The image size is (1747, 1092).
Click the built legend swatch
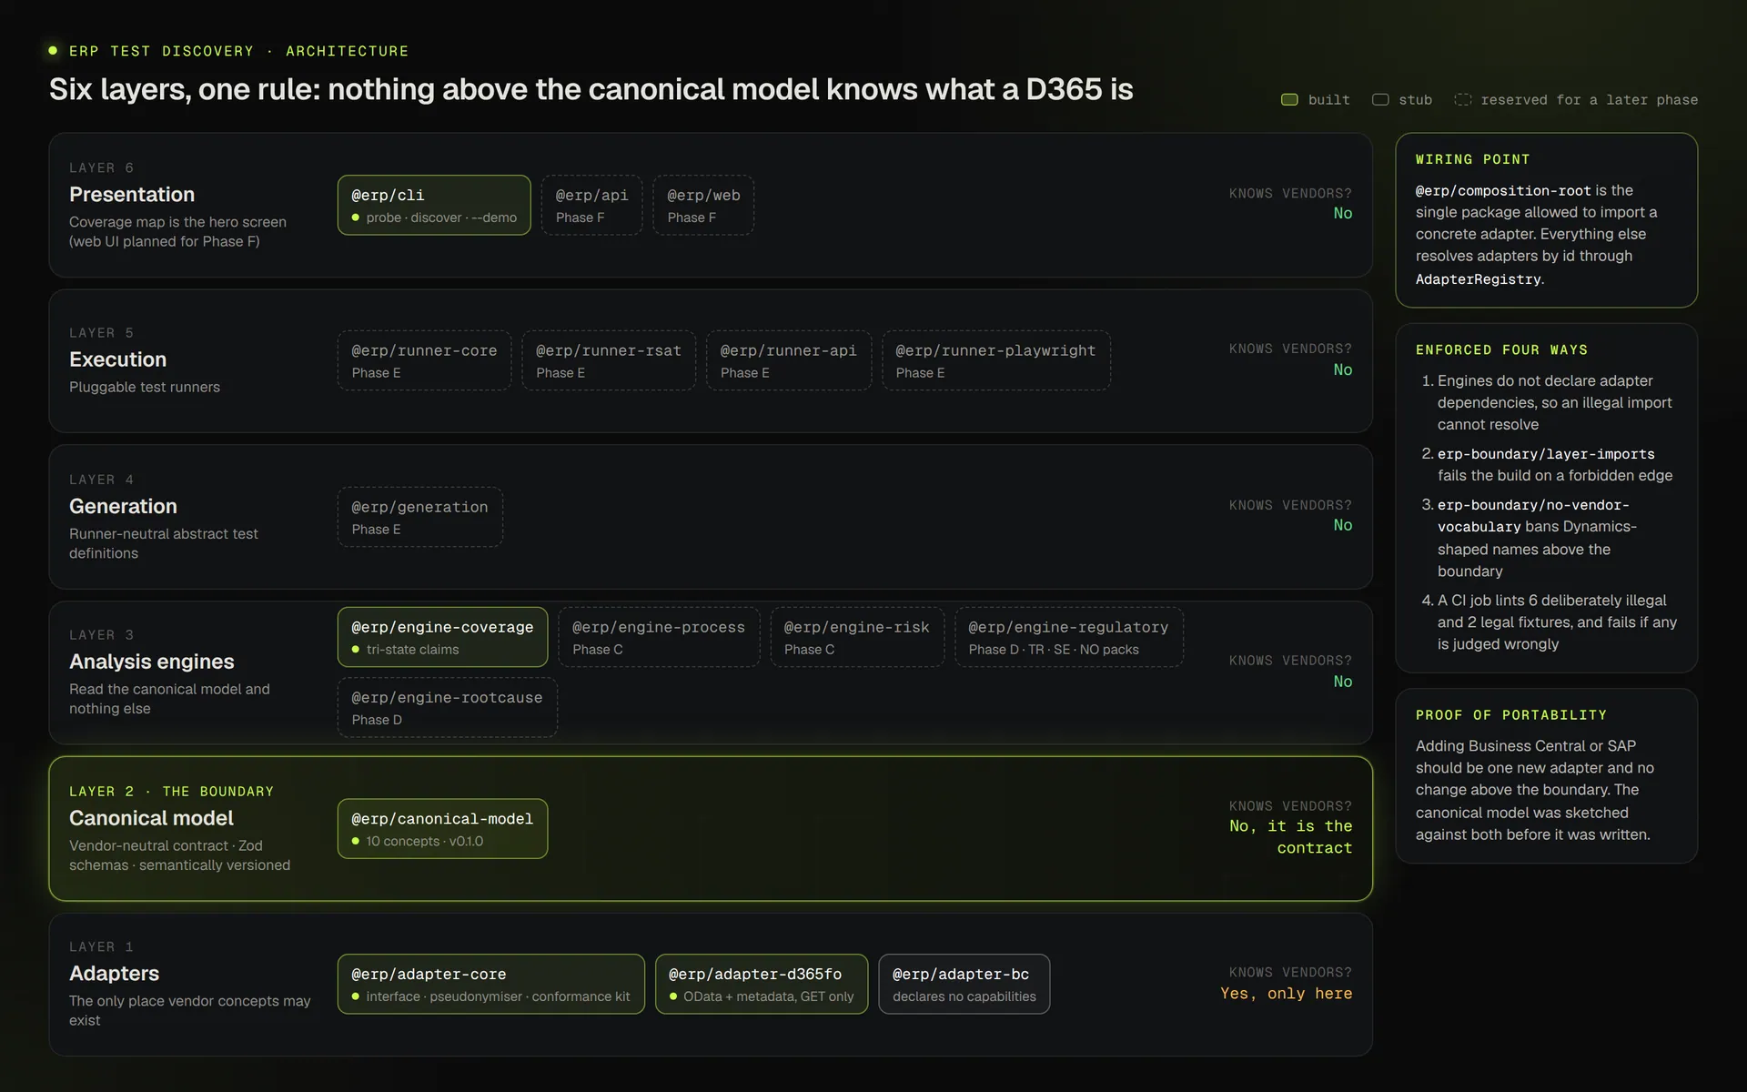(1289, 100)
